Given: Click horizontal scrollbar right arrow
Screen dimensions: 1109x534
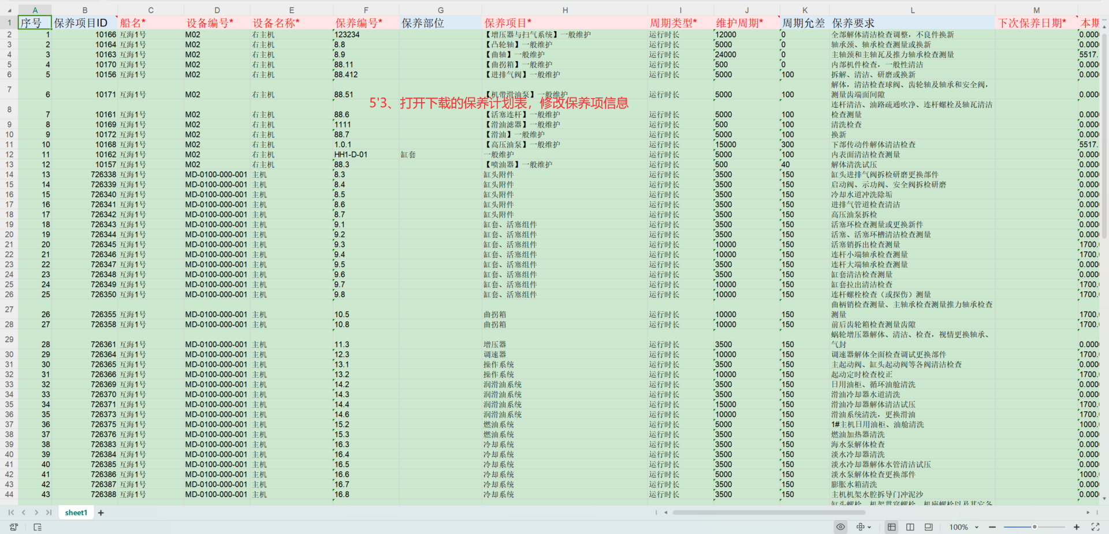Looking at the screenshot, I should (1088, 512).
